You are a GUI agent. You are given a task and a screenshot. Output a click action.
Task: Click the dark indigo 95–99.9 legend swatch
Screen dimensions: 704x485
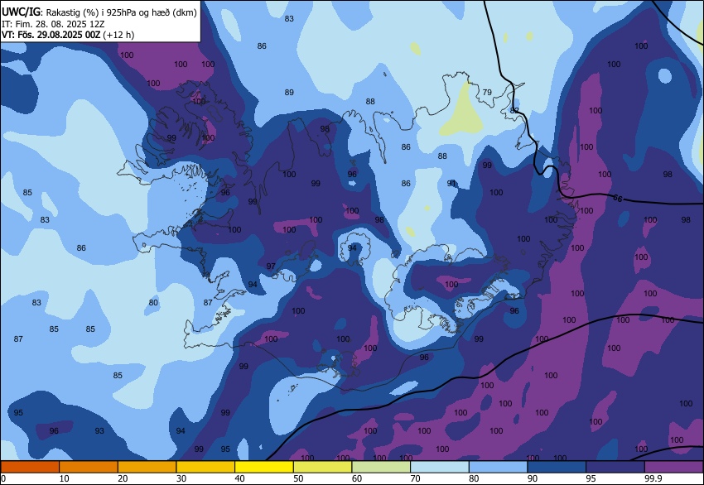click(x=615, y=467)
